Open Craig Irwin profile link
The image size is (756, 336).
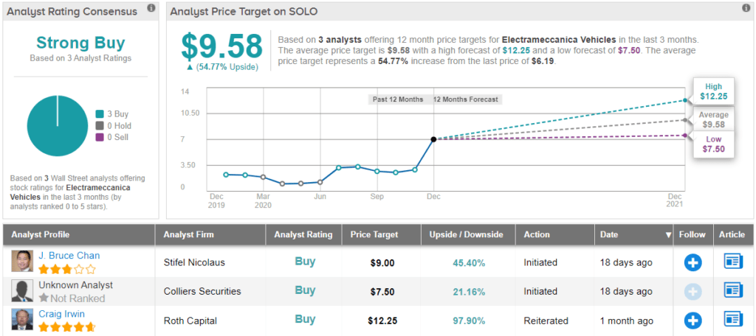click(x=63, y=314)
